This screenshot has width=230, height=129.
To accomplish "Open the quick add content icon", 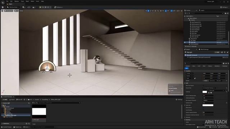I will [x=24, y=7].
